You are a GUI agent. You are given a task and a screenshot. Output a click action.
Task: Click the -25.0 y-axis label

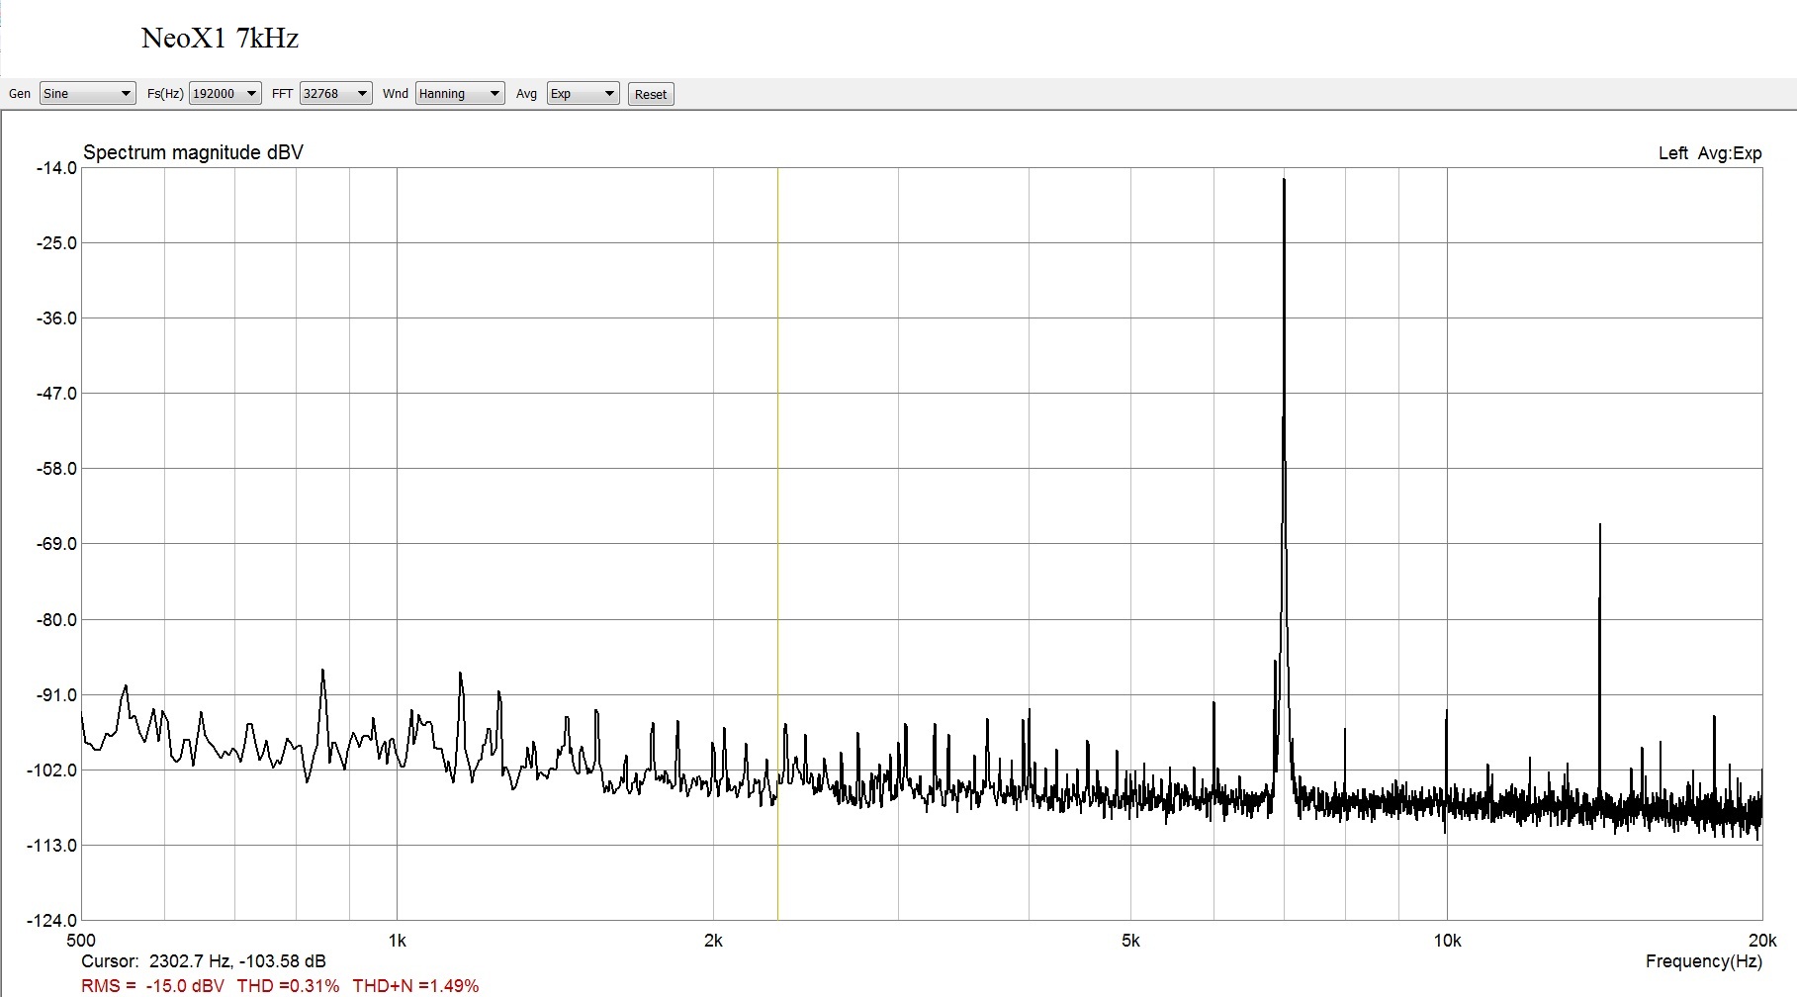[x=56, y=243]
